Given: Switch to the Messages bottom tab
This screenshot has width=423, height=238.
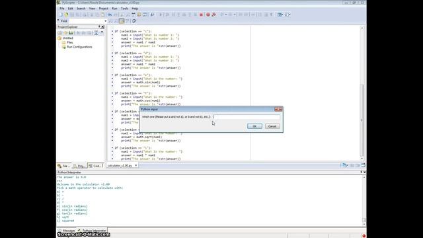Looking at the screenshot, I should point(67,231).
